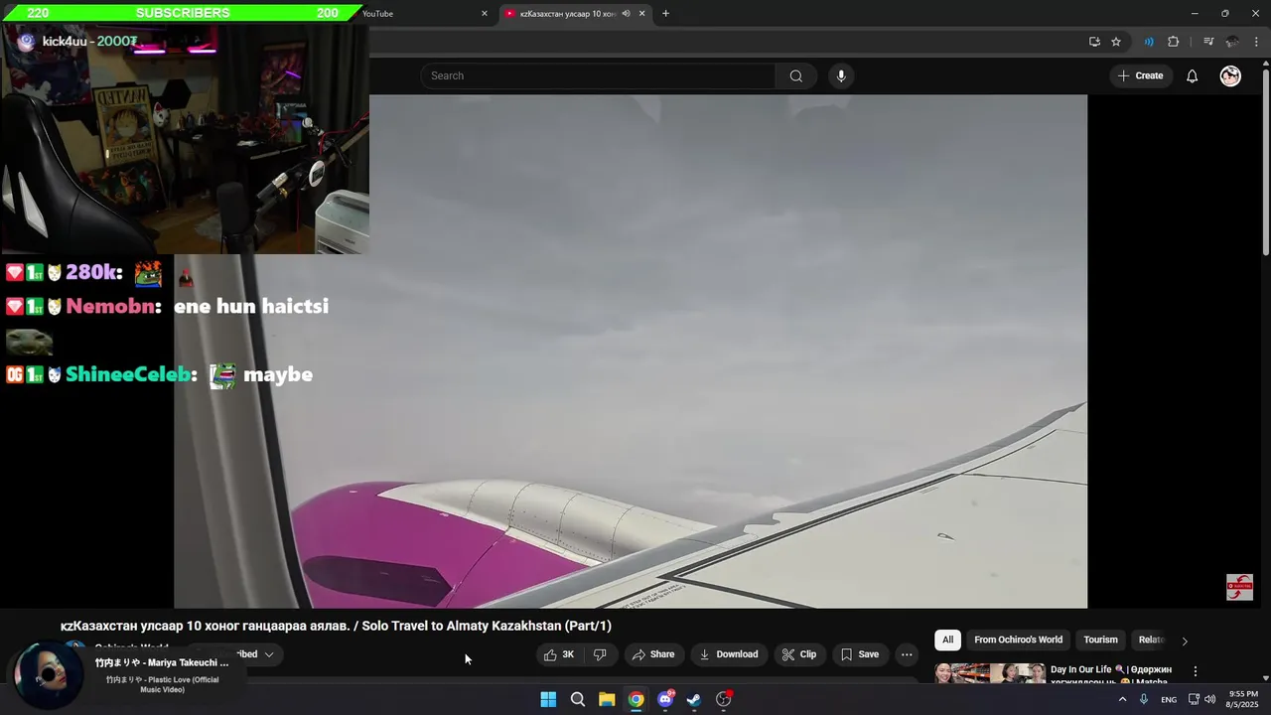The height and width of the screenshot is (715, 1271).
Task: Open YouTube notifications bell
Action: [1192, 76]
